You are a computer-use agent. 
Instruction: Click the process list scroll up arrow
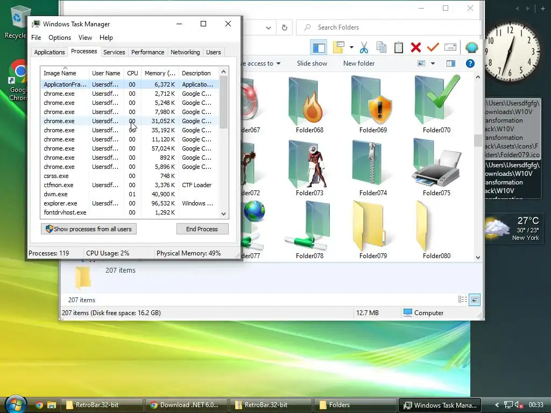pyautogui.click(x=223, y=72)
